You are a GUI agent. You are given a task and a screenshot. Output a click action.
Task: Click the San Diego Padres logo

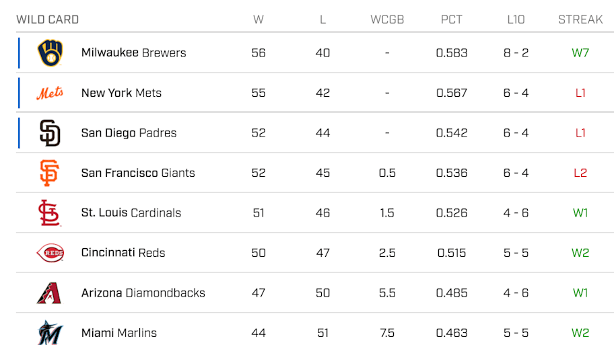pos(50,133)
